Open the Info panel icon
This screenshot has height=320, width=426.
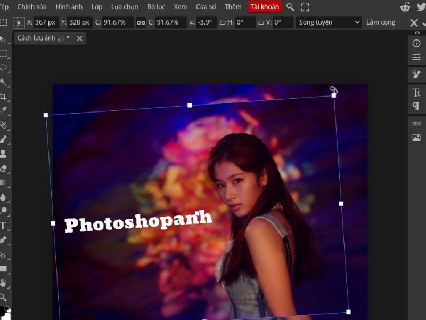tap(416, 44)
